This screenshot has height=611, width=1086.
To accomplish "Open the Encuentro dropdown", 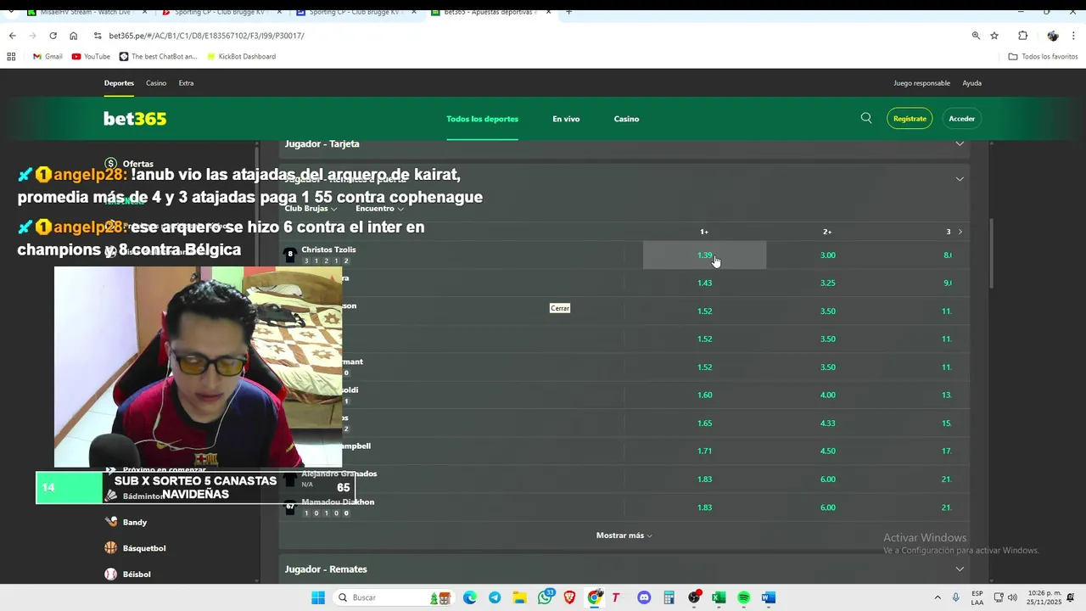I will tap(378, 209).
